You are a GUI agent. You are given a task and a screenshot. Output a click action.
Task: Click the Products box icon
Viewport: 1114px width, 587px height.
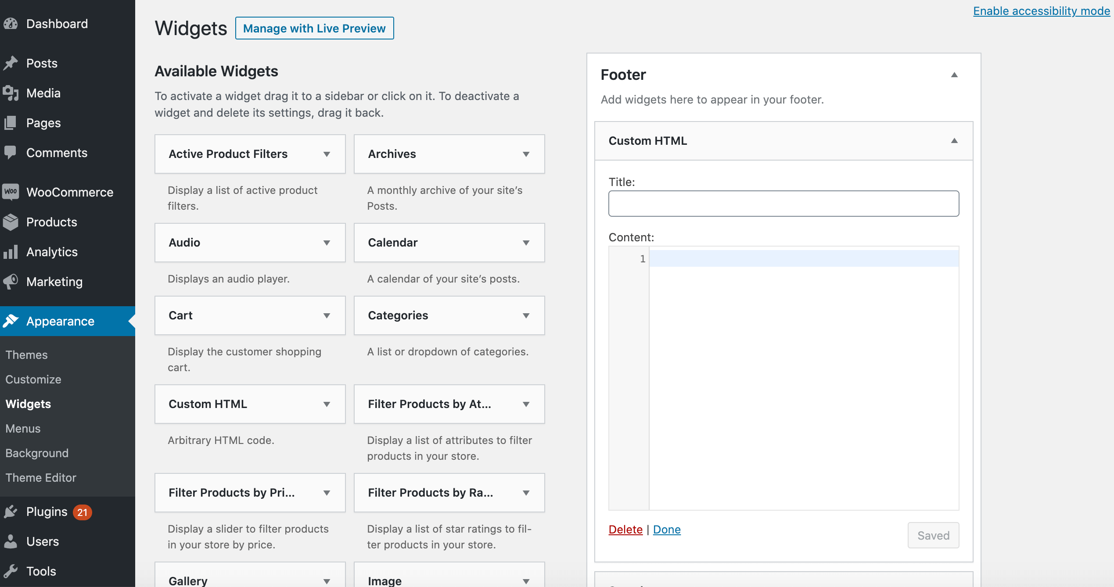[x=11, y=222]
